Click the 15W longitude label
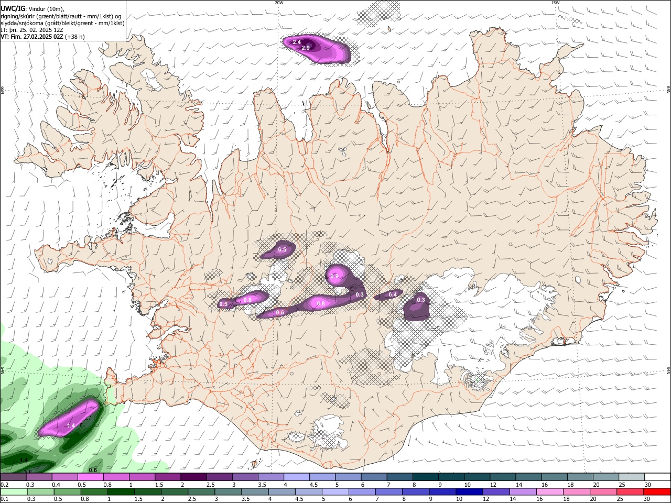671x503 pixels. 555,3
